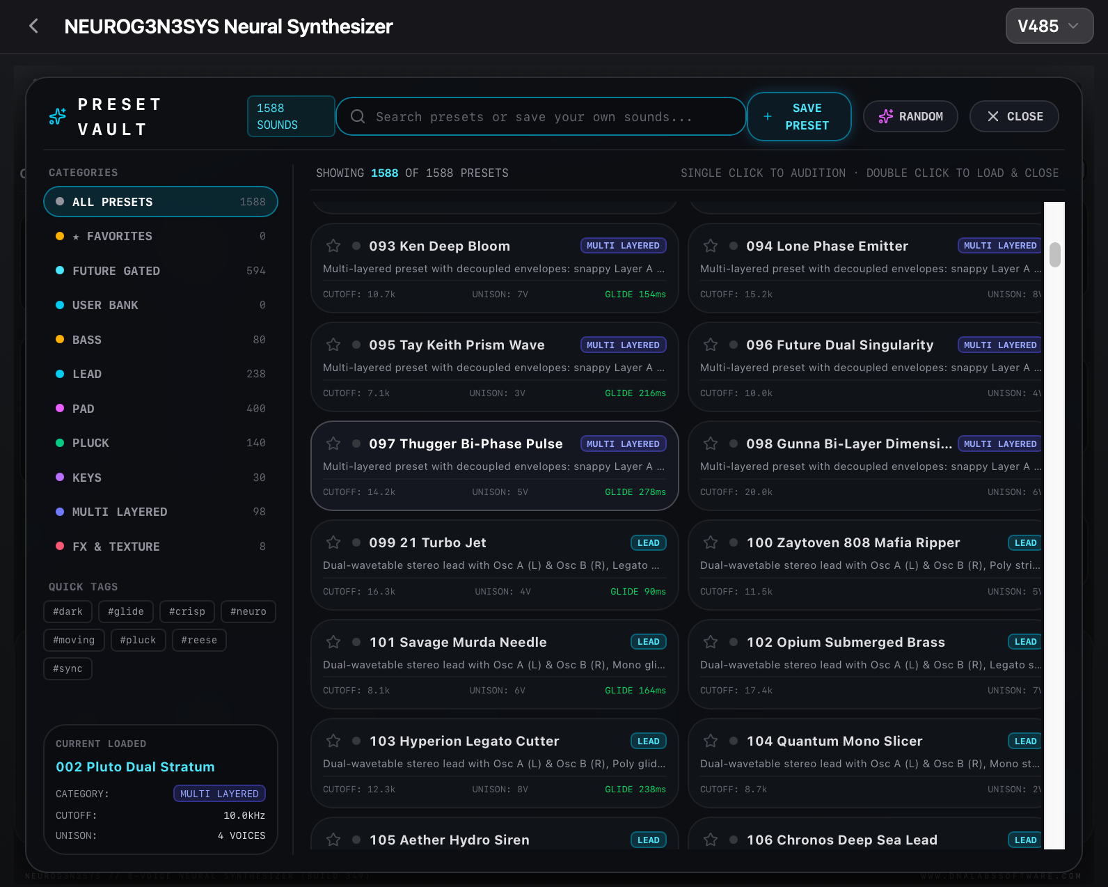The height and width of the screenshot is (887, 1108).
Task: Focus the preset search field
Action: click(x=541, y=116)
